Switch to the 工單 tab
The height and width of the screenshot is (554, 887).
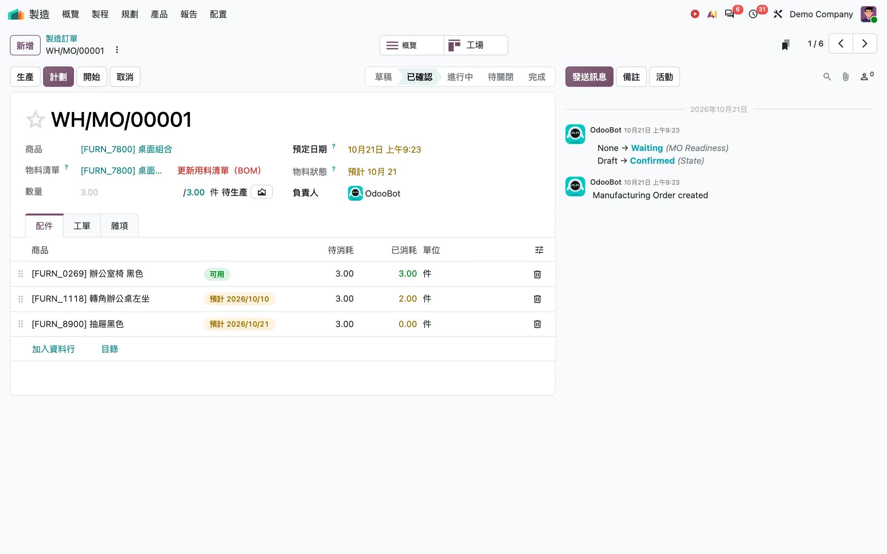pos(82,226)
